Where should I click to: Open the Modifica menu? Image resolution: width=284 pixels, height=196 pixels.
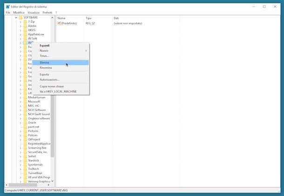click(x=19, y=13)
